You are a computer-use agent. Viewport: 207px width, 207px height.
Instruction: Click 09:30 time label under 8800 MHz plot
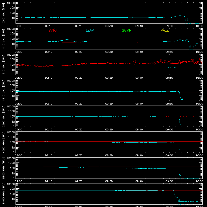coord(109,181)
